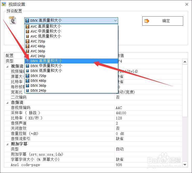
Task: Select the 字幕字体大小 row
Action: point(93,160)
